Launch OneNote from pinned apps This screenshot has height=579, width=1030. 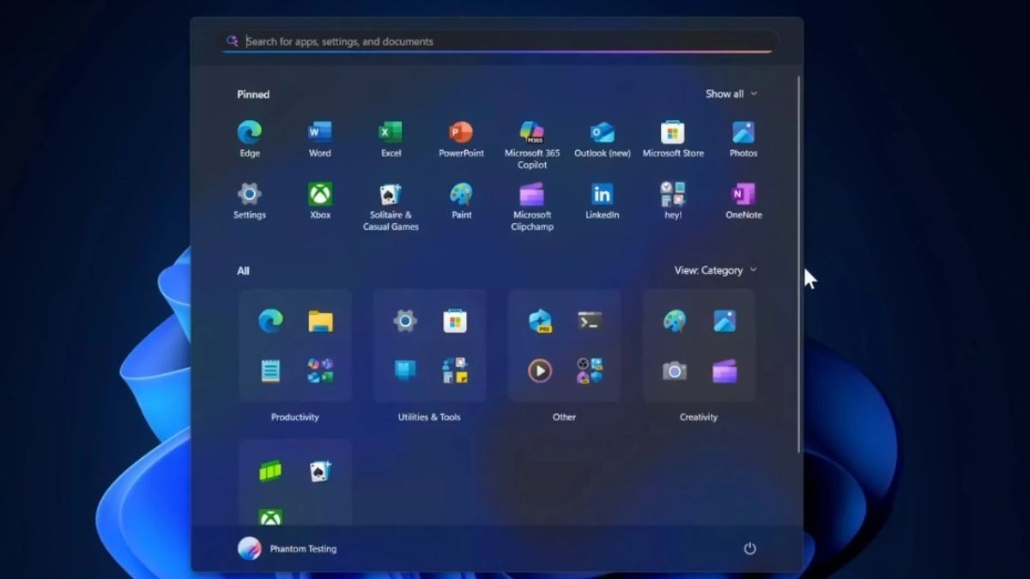(743, 201)
